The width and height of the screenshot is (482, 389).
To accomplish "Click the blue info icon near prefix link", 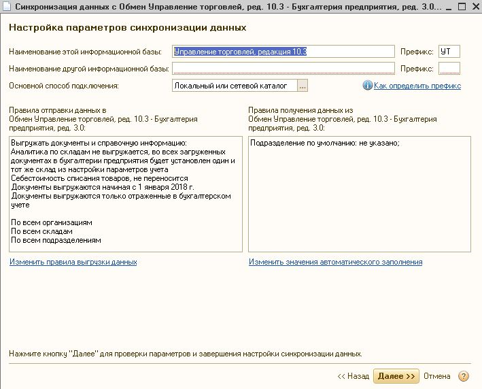I will pos(368,86).
